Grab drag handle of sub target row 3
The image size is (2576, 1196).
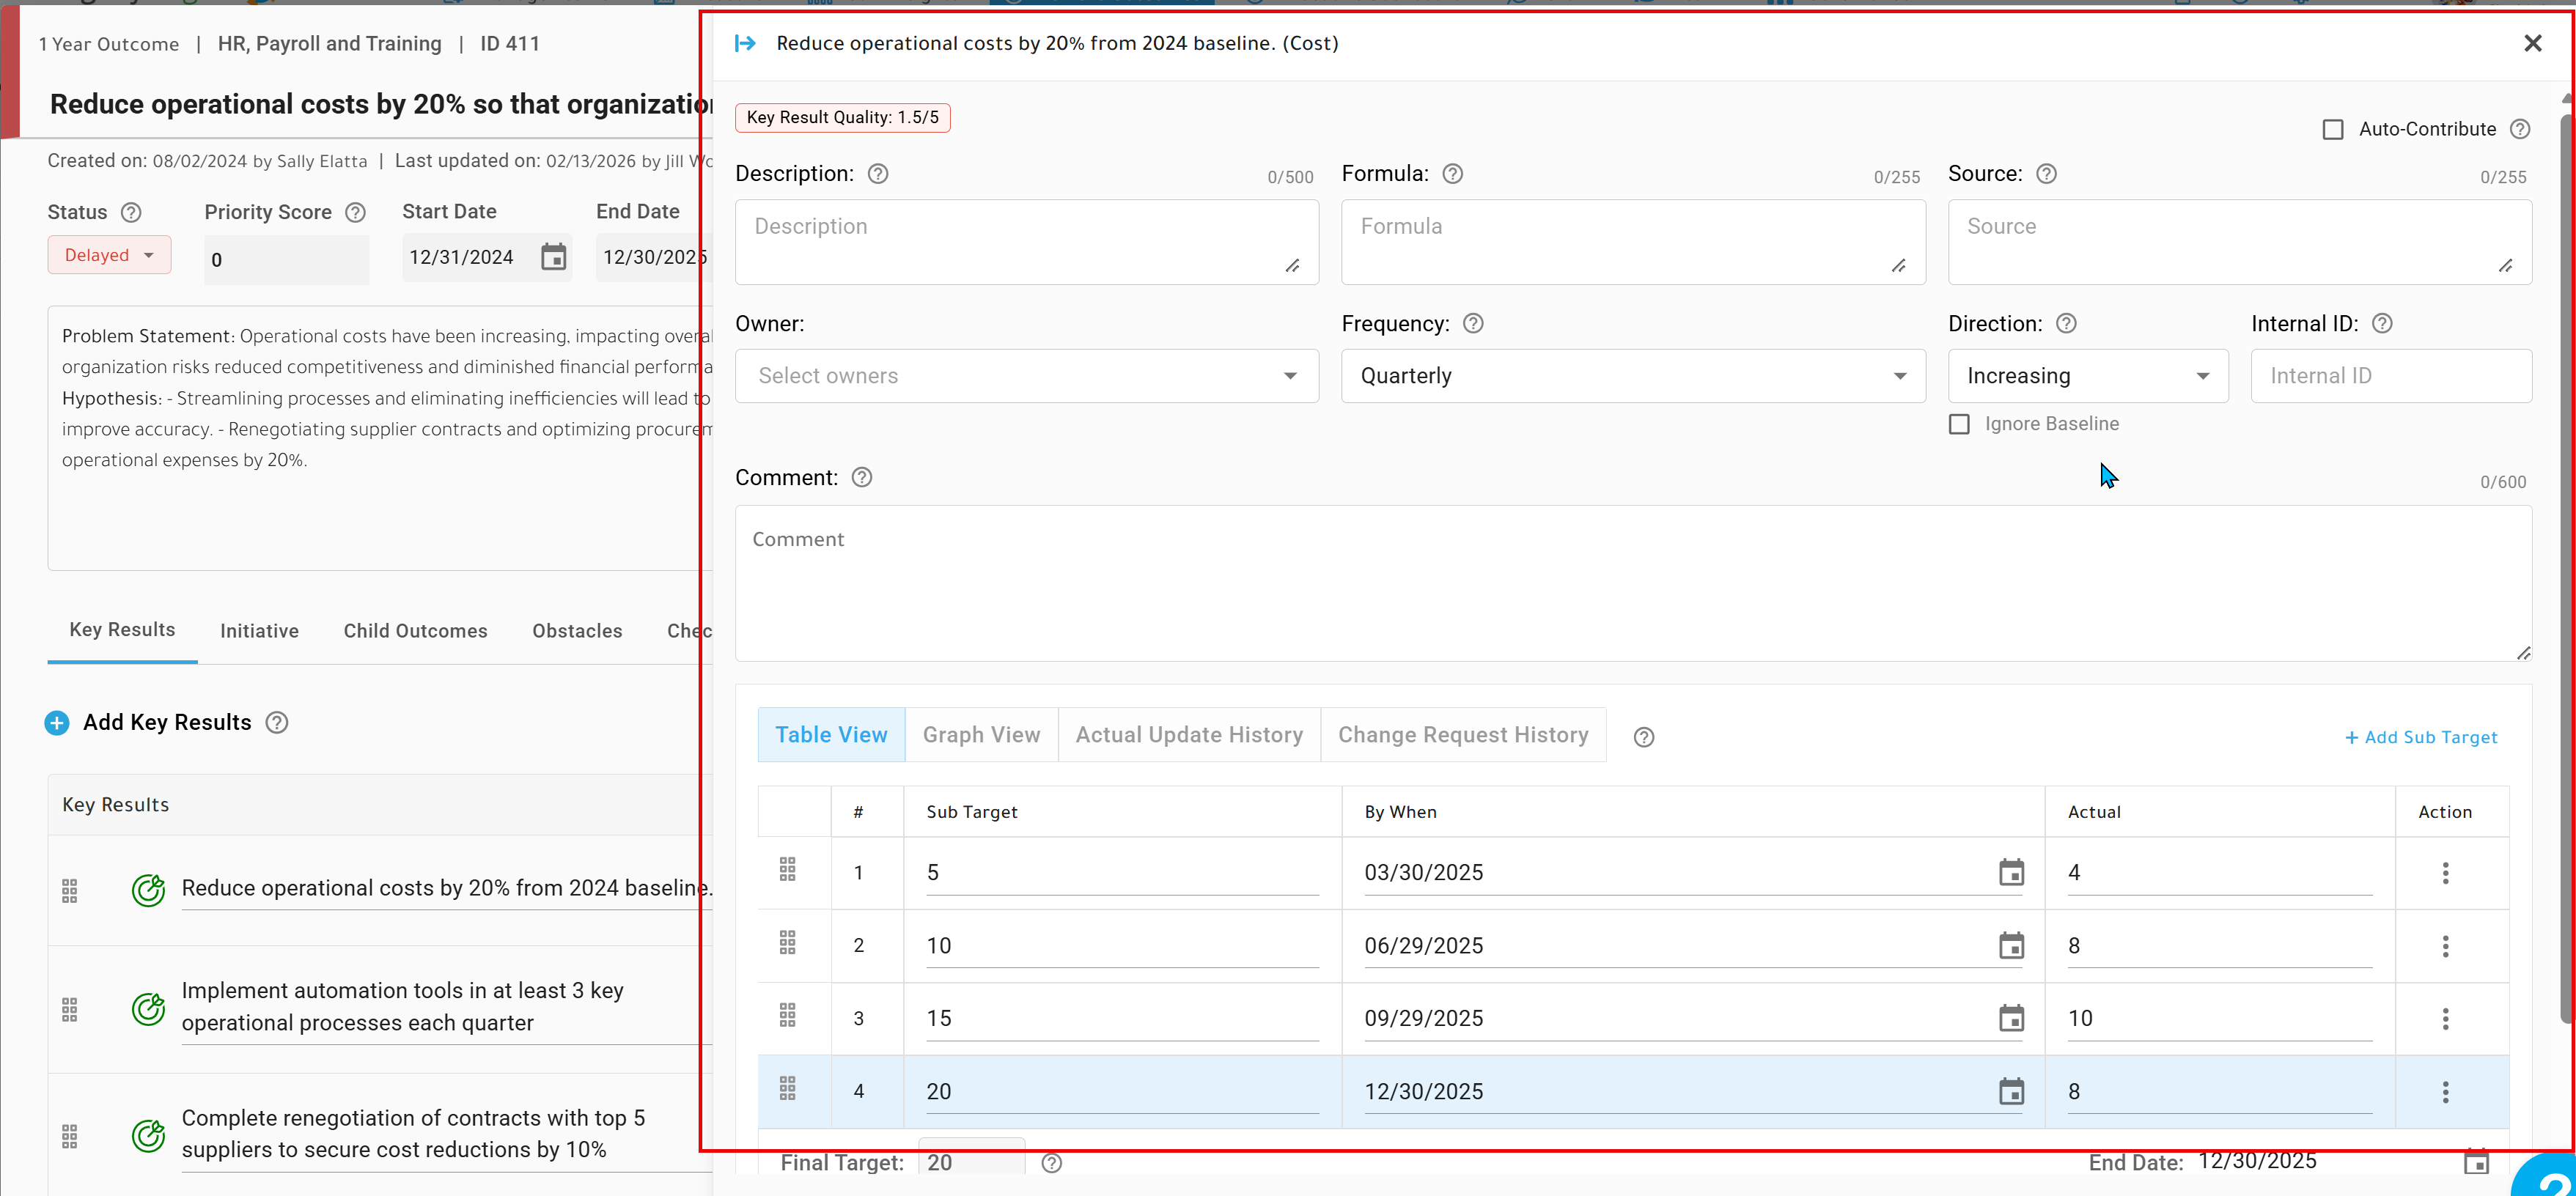coord(787,1016)
